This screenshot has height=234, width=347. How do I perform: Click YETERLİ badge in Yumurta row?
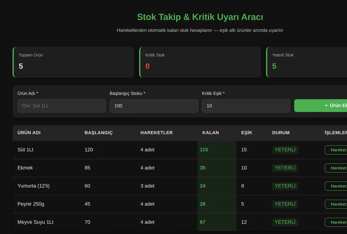[x=285, y=186]
